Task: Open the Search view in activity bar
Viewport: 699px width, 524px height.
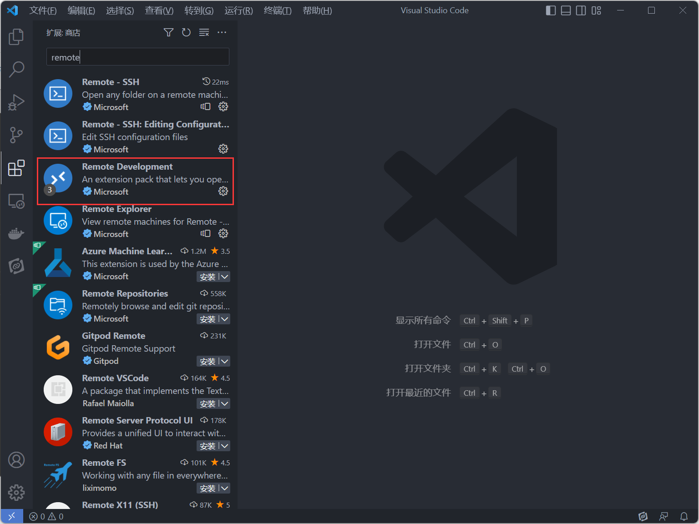Action: [x=16, y=69]
